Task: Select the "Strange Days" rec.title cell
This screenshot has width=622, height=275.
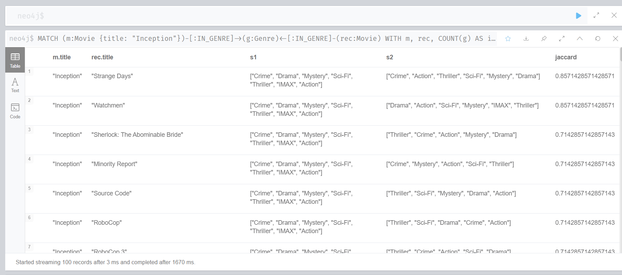Action: tap(112, 76)
